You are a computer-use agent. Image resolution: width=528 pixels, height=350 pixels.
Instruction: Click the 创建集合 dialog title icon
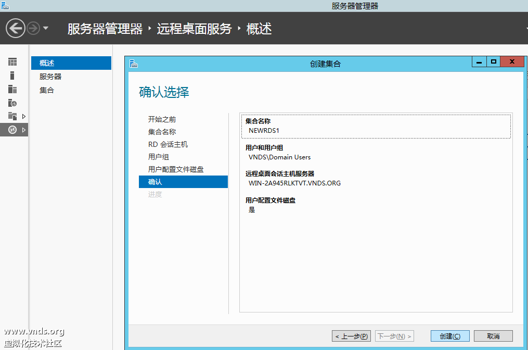click(x=134, y=64)
